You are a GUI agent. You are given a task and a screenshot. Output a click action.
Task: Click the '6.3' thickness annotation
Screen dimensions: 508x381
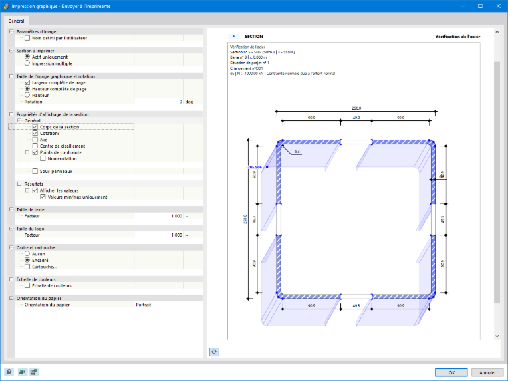point(297,151)
